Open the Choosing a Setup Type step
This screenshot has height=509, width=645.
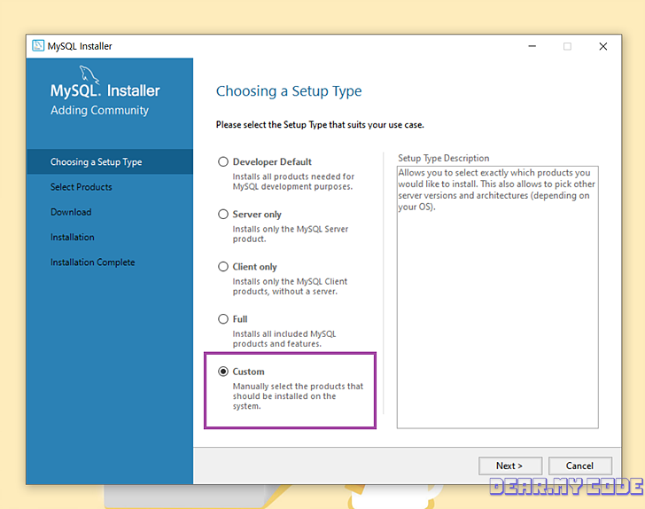click(x=110, y=162)
